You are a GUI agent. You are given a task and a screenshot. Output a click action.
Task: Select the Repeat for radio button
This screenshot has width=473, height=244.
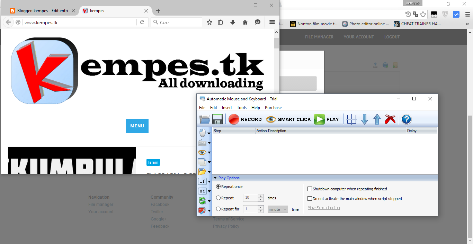[218, 209]
